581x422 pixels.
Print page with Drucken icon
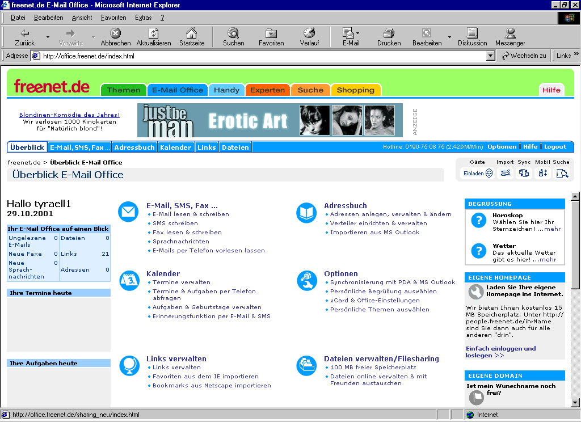tap(389, 33)
